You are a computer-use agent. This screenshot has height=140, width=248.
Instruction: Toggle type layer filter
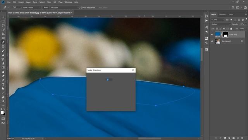(235, 20)
